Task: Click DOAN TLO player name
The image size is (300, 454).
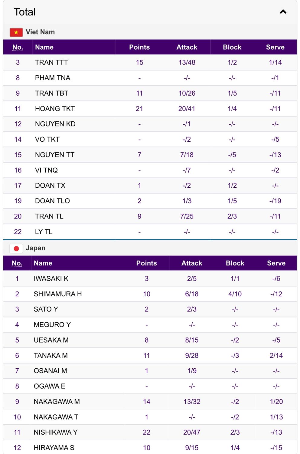Action: pyautogui.click(x=52, y=201)
